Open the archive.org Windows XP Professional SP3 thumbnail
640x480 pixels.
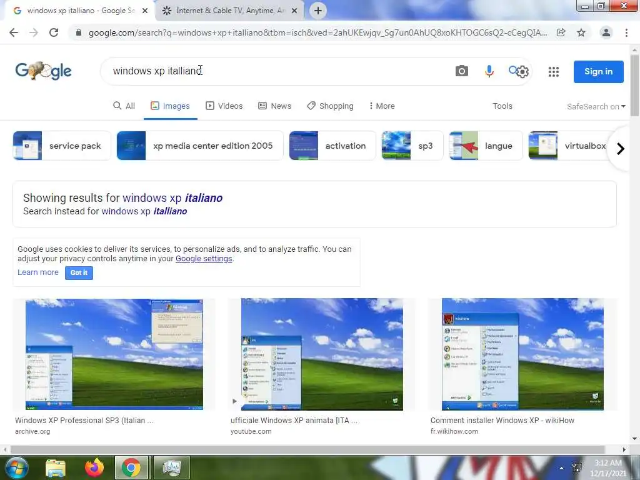pos(114,354)
